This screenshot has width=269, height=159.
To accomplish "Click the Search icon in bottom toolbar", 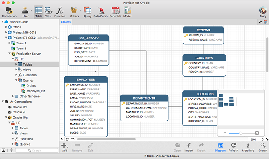I will coord(262,148).
